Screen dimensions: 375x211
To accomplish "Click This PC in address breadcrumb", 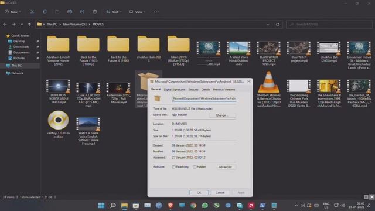I will [x=52, y=25].
